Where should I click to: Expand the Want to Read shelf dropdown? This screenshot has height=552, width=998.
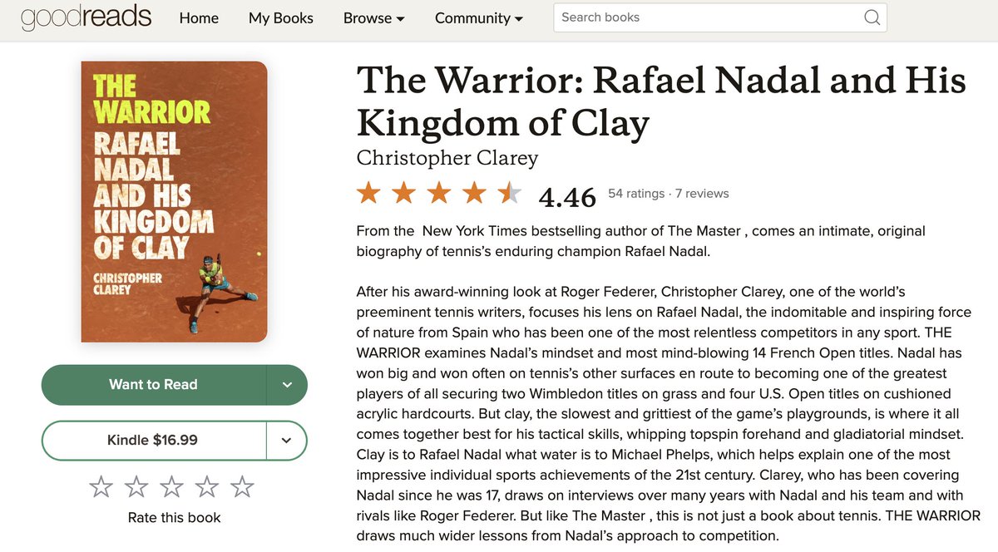click(x=287, y=385)
